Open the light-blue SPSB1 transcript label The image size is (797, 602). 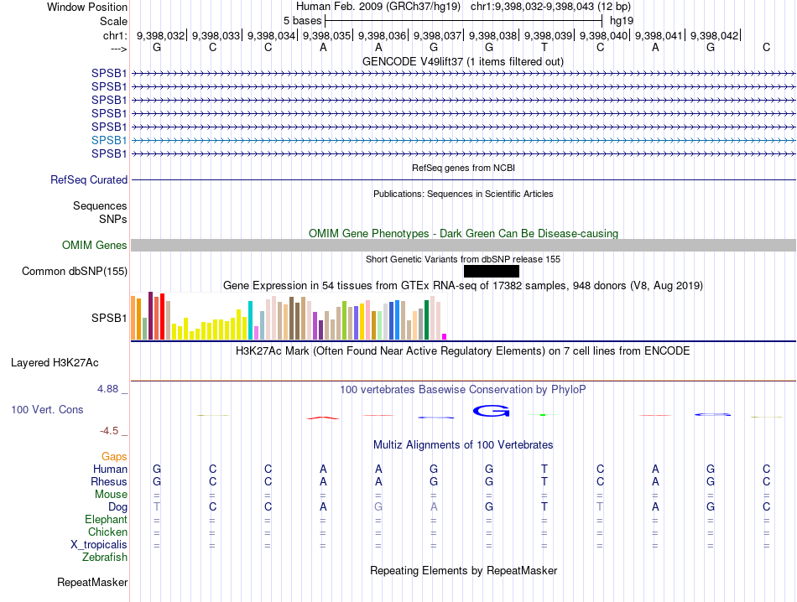(x=109, y=140)
